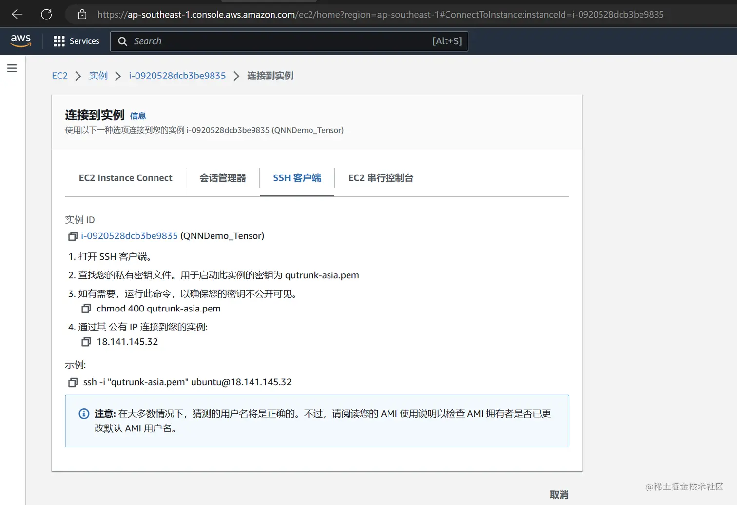Open the Services grid menu

pos(59,41)
